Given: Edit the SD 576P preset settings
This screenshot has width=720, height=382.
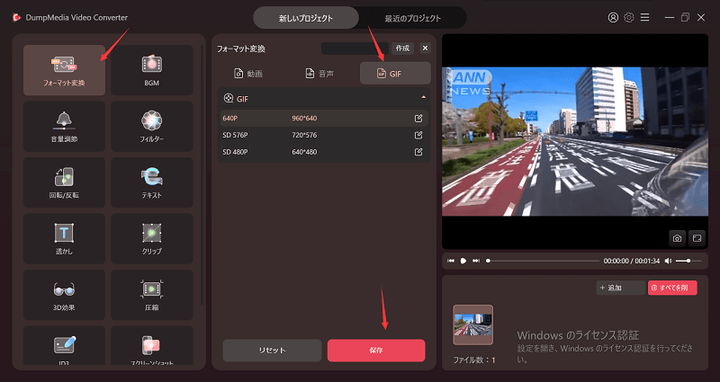Looking at the screenshot, I should click(418, 135).
